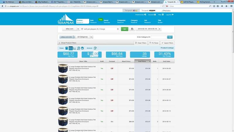Open the eBay.com site dropdown arrow
Screen dimensions: 234x132
[78, 29]
